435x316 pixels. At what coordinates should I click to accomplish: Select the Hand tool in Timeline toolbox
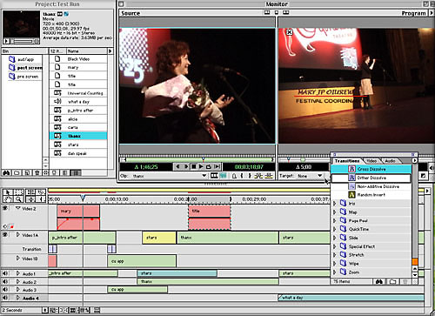pos(8,199)
